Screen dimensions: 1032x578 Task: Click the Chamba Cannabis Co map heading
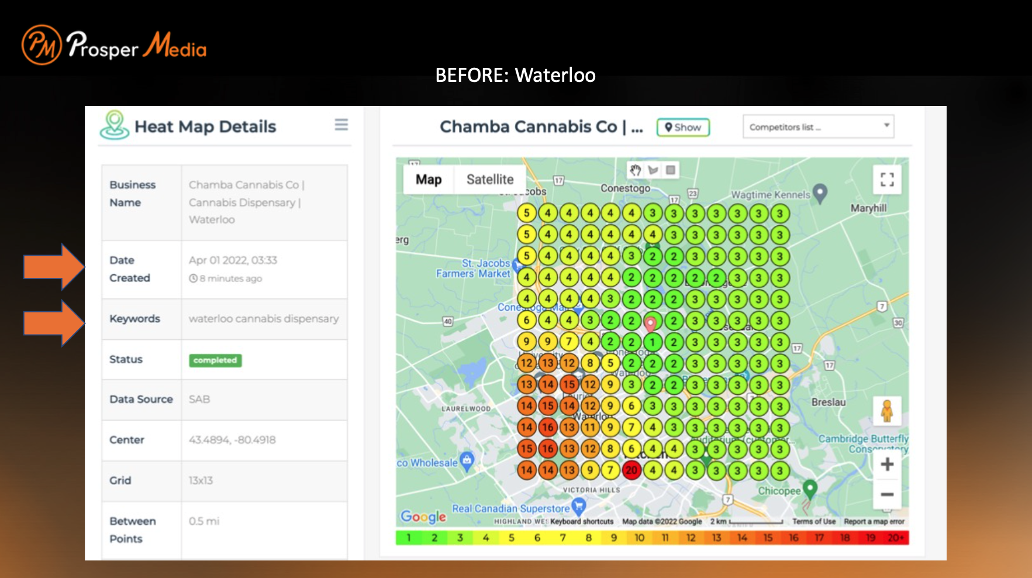(x=541, y=126)
